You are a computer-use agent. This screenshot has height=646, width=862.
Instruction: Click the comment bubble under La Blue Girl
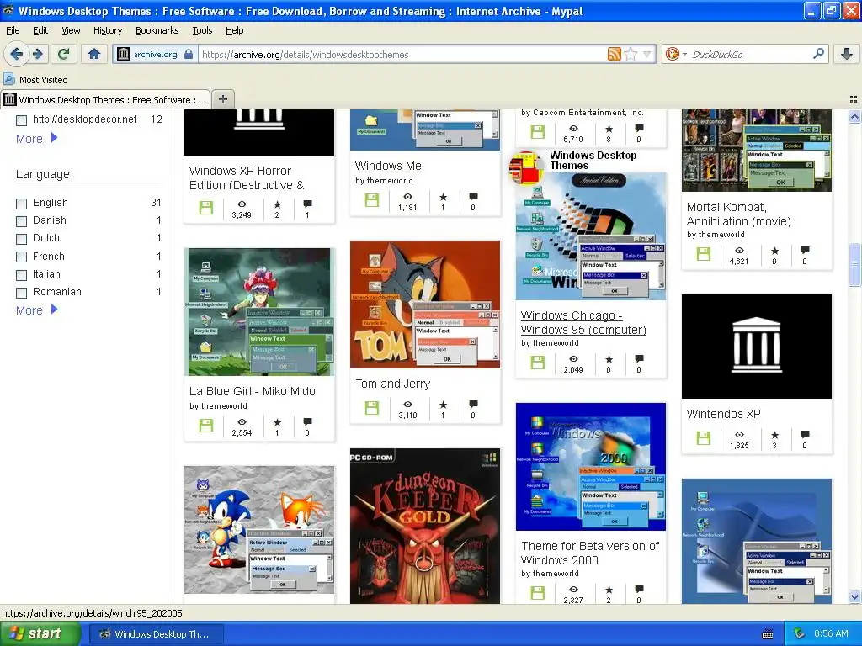click(x=307, y=422)
